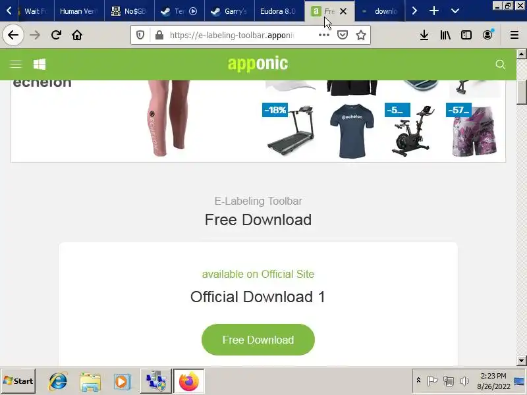Open the Firefox home page

[77, 35]
